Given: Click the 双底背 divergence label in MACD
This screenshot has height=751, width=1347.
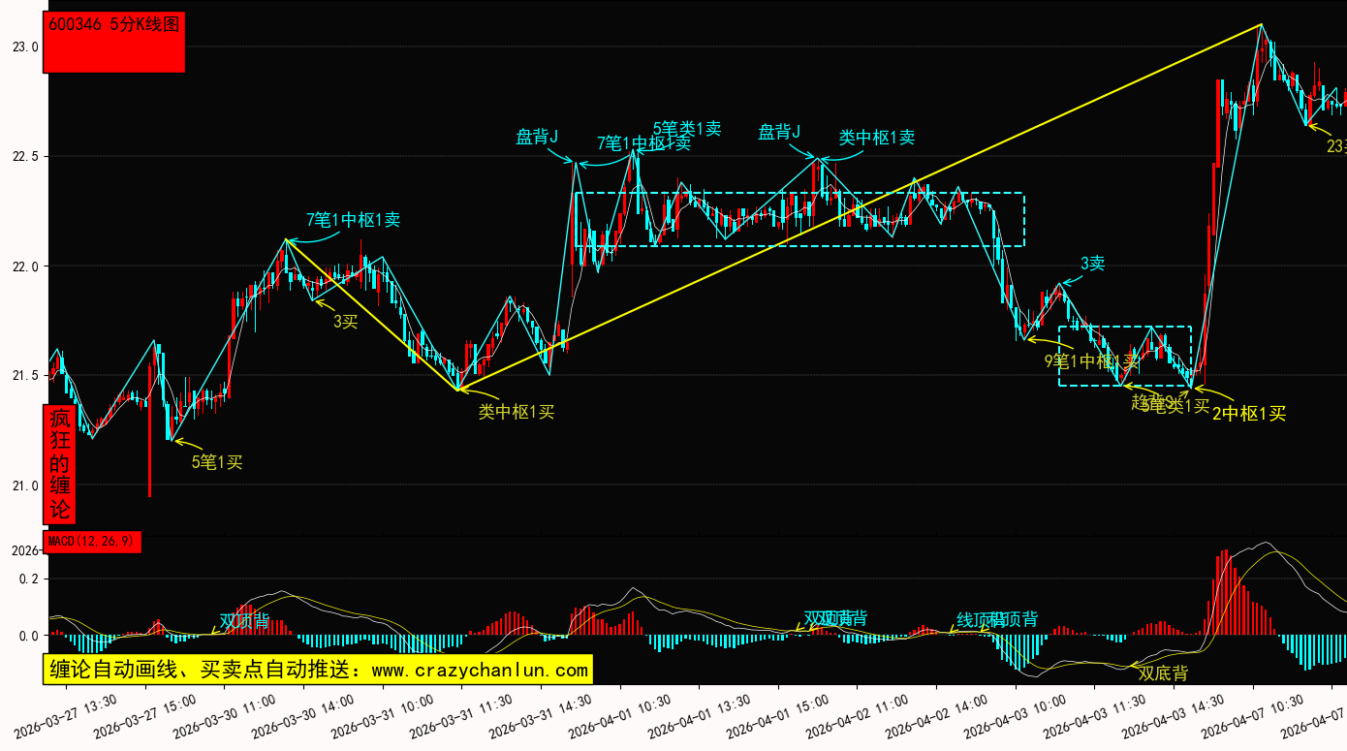Looking at the screenshot, I should coord(1163,673).
